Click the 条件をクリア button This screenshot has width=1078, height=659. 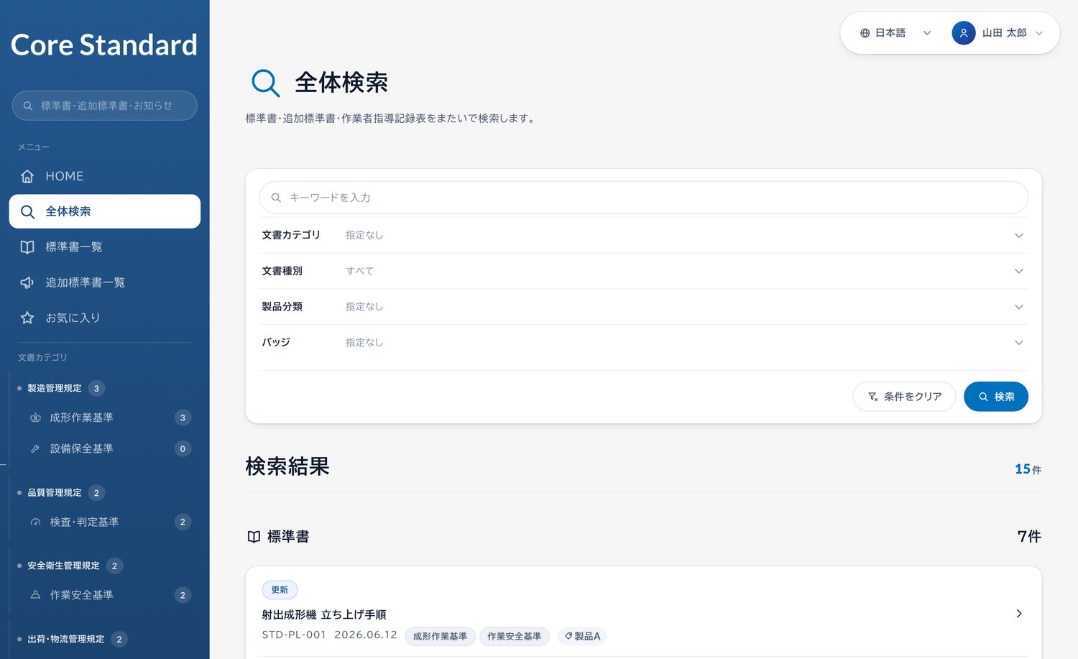(x=904, y=397)
